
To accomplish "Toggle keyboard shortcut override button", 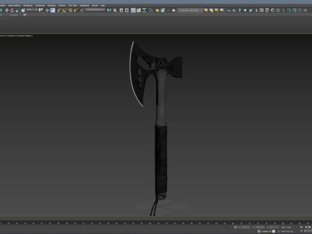I will click(53, 10).
